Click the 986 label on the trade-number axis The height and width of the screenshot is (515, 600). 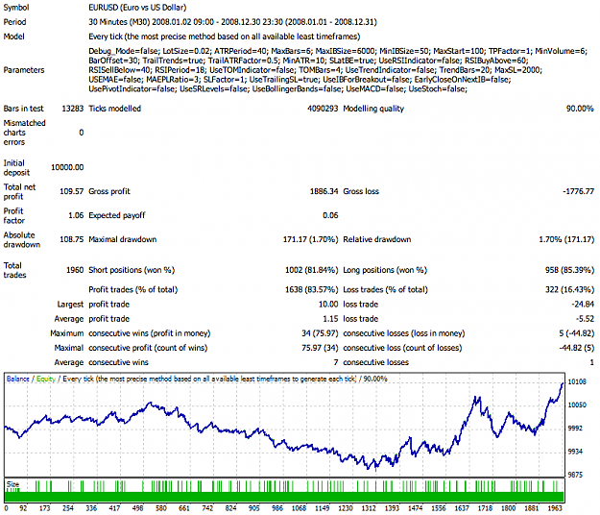click(277, 508)
